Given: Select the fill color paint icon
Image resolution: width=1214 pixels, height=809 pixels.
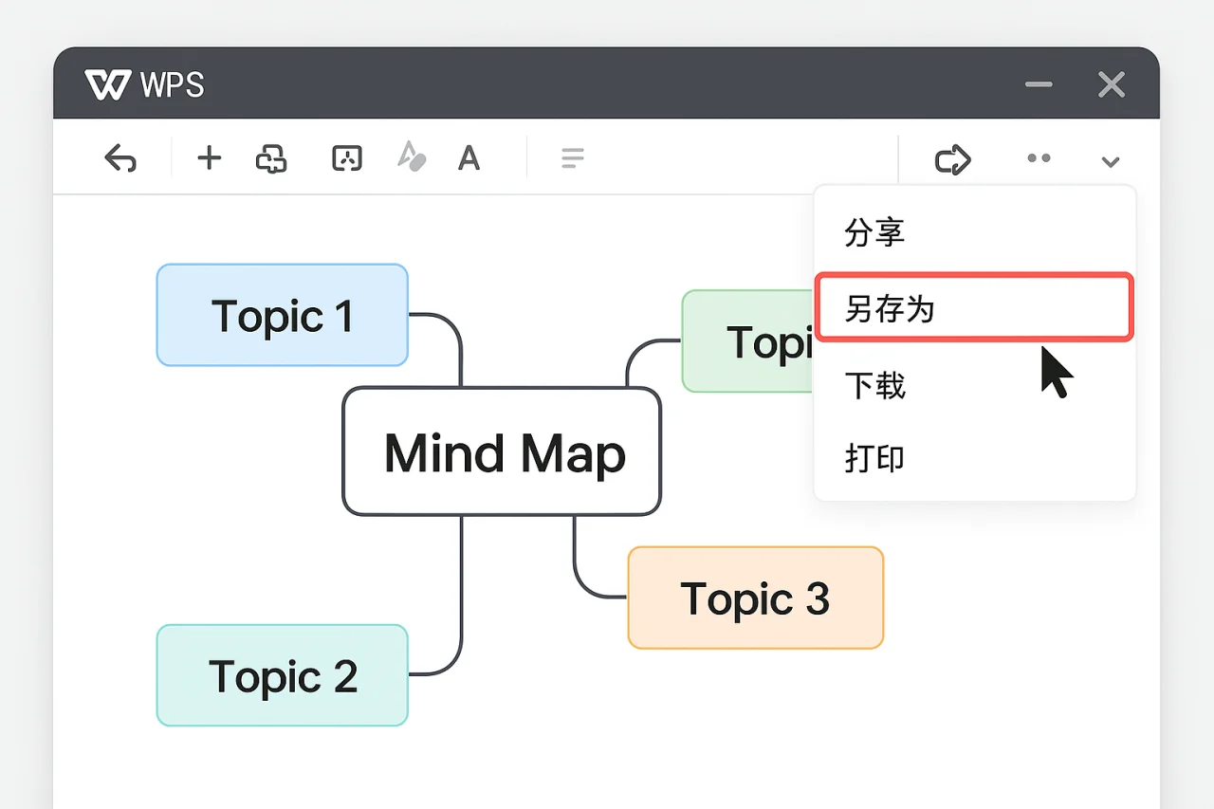Looking at the screenshot, I should point(411,157).
